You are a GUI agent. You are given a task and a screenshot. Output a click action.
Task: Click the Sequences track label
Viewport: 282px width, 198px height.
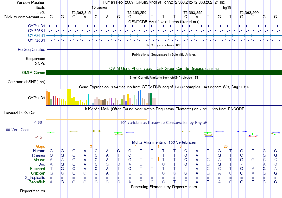[35, 59]
